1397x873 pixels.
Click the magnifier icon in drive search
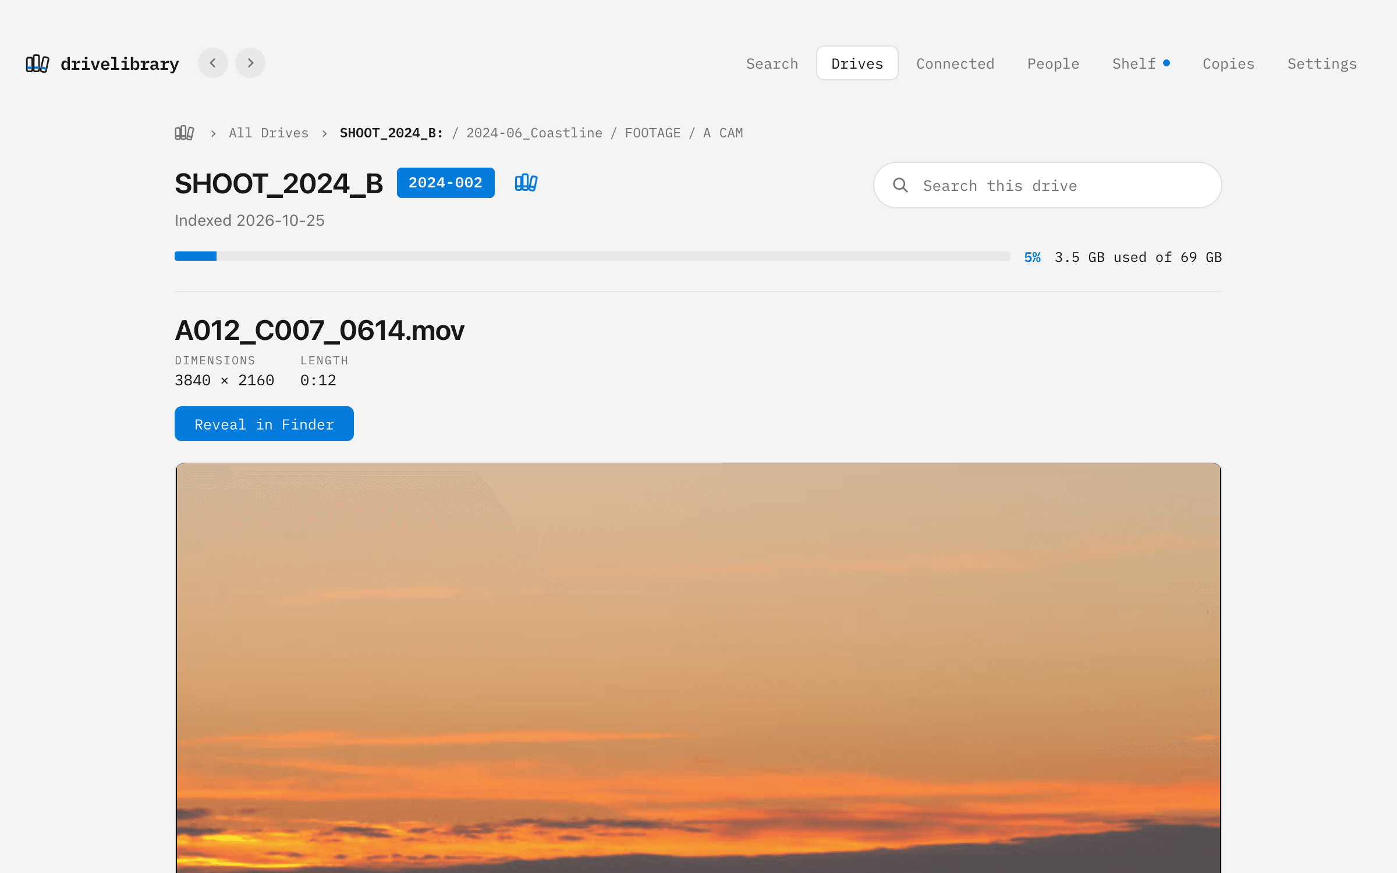(900, 185)
